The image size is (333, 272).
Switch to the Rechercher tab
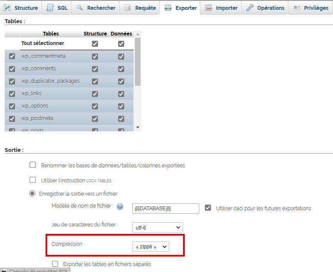point(95,8)
